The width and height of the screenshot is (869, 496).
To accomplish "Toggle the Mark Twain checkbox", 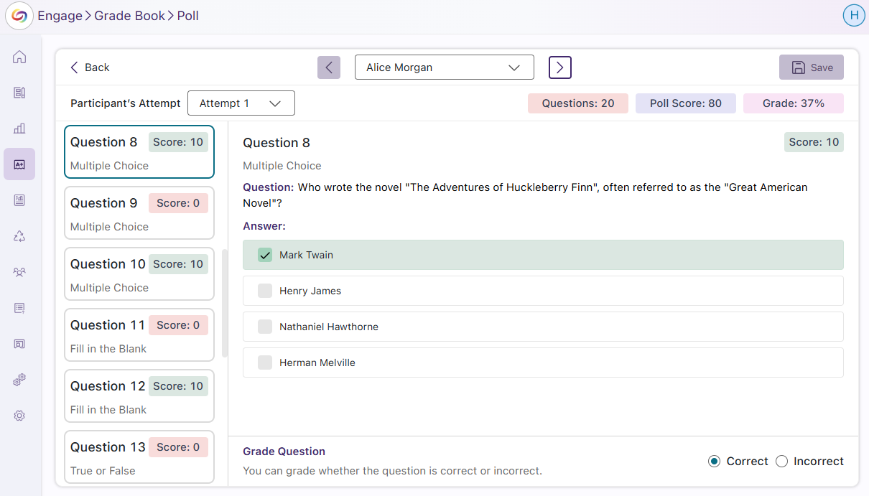I will pos(265,255).
